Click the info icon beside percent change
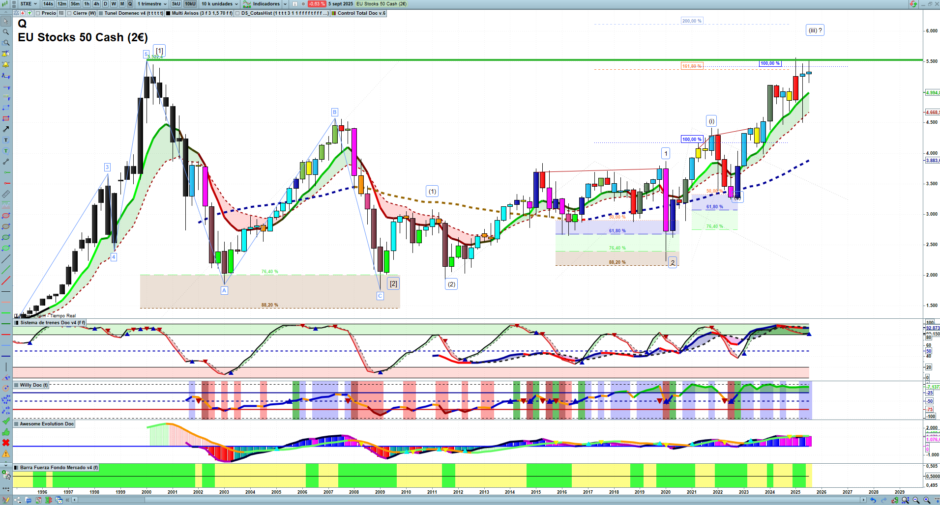 [x=295, y=4]
